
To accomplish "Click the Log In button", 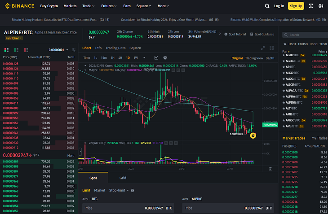I will pyautogui.click(x=279, y=6).
